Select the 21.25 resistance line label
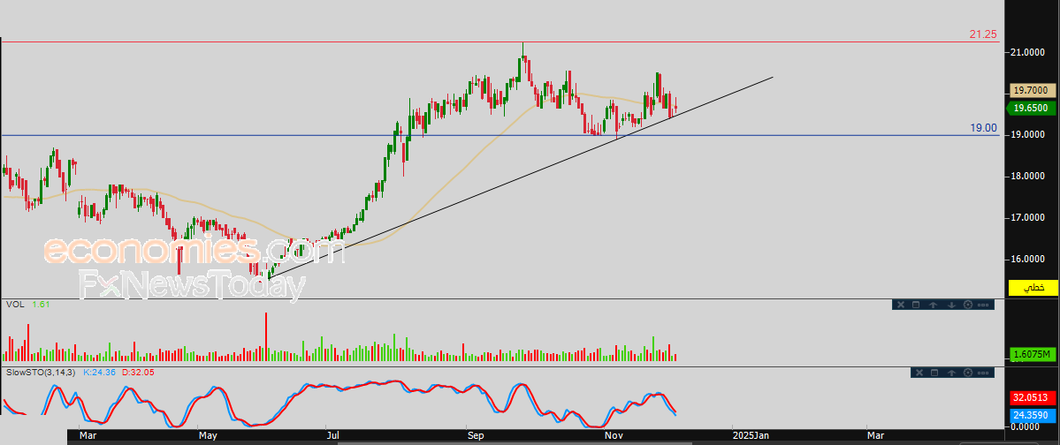Viewport: 1060px width, 445px height. [983, 34]
